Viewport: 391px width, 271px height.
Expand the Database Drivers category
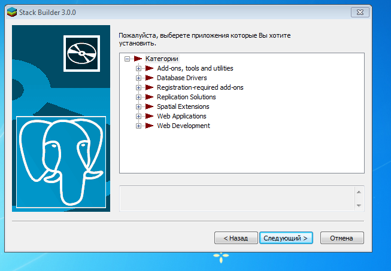tap(139, 78)
